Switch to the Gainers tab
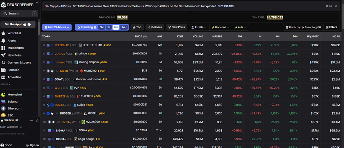Image resolution: width=344 pixels, height=148 pixels. click(155, 28)
